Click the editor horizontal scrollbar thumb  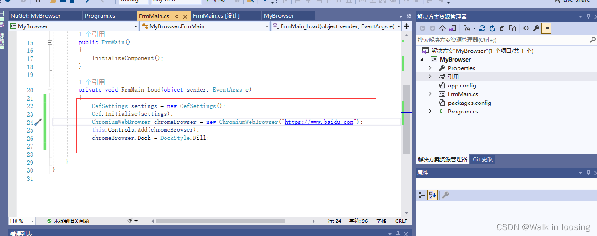pos(220,221)
